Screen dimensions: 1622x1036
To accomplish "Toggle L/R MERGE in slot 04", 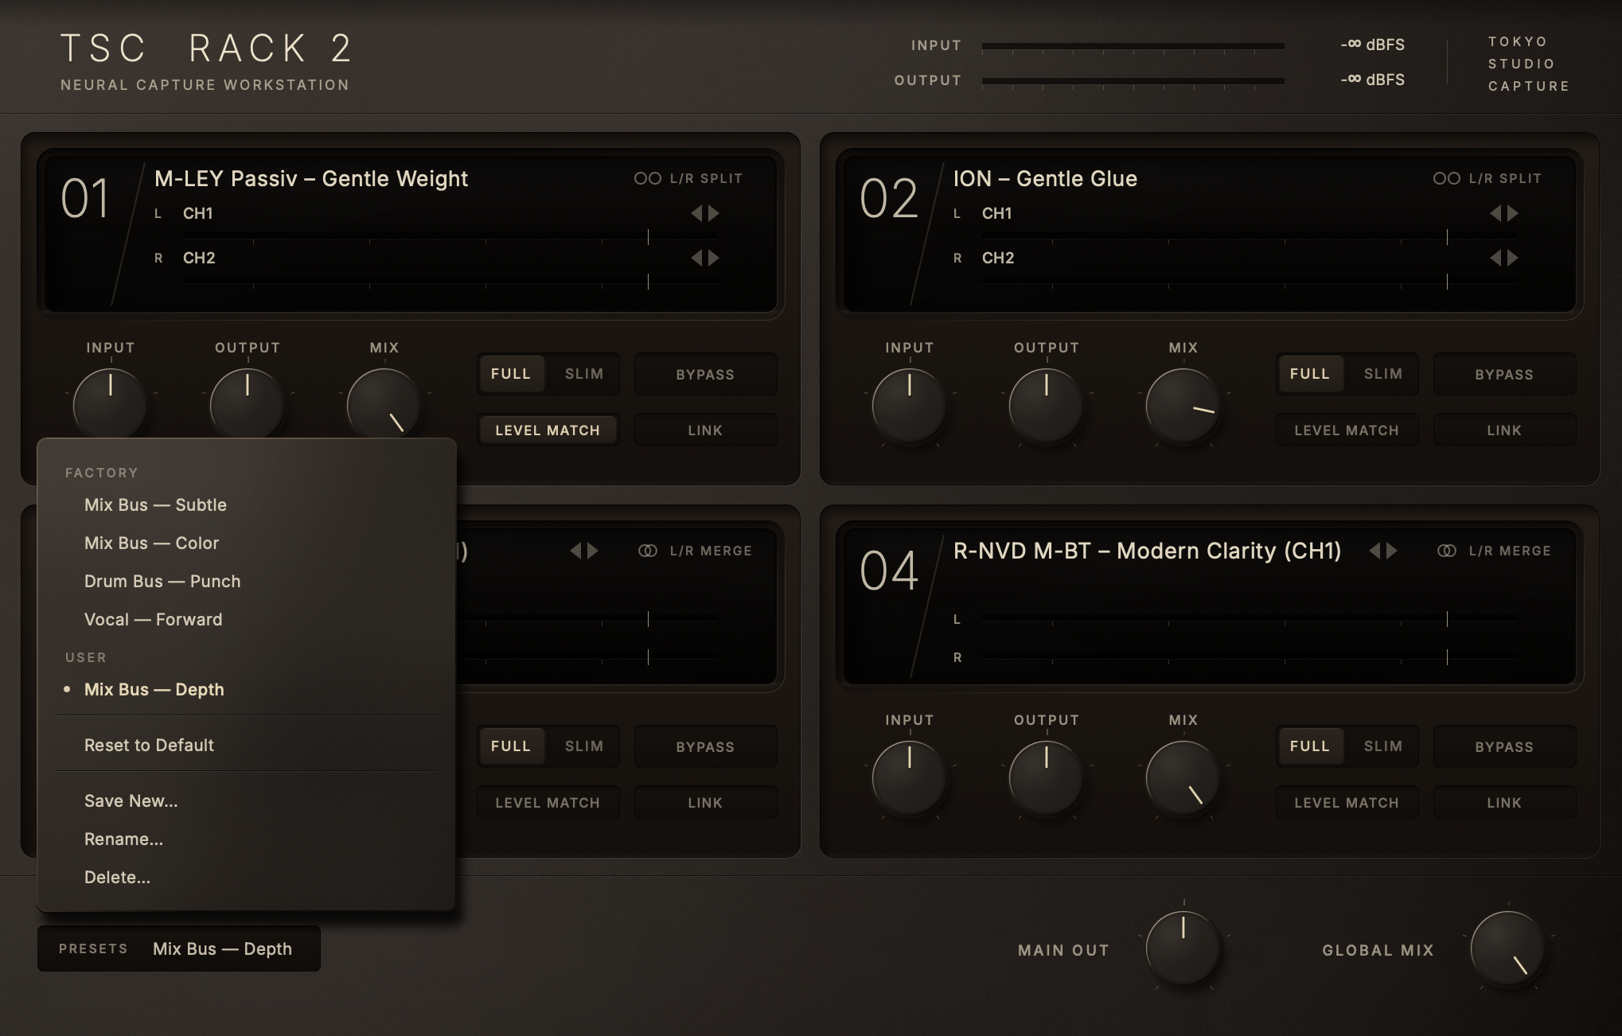I will (x=1494, y=551).
